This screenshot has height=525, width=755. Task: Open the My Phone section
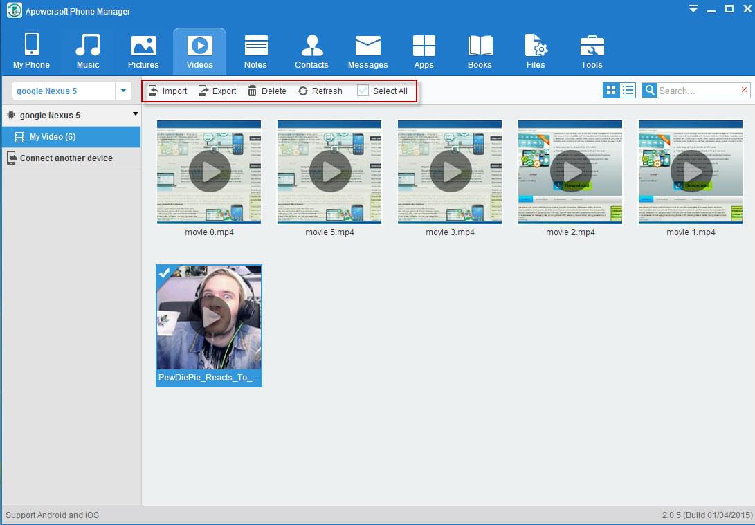[x=31, y=51]
